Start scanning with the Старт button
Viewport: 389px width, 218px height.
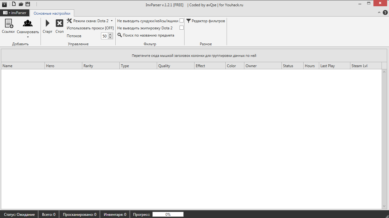coord(47,26)
